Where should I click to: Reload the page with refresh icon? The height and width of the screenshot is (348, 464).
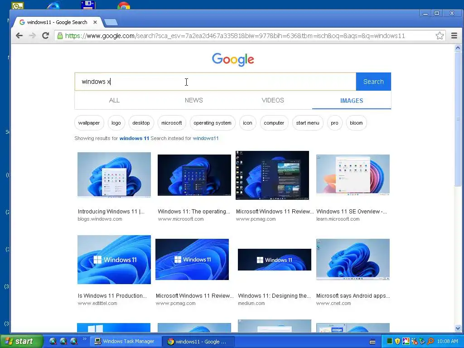click(x=45, y=36)
